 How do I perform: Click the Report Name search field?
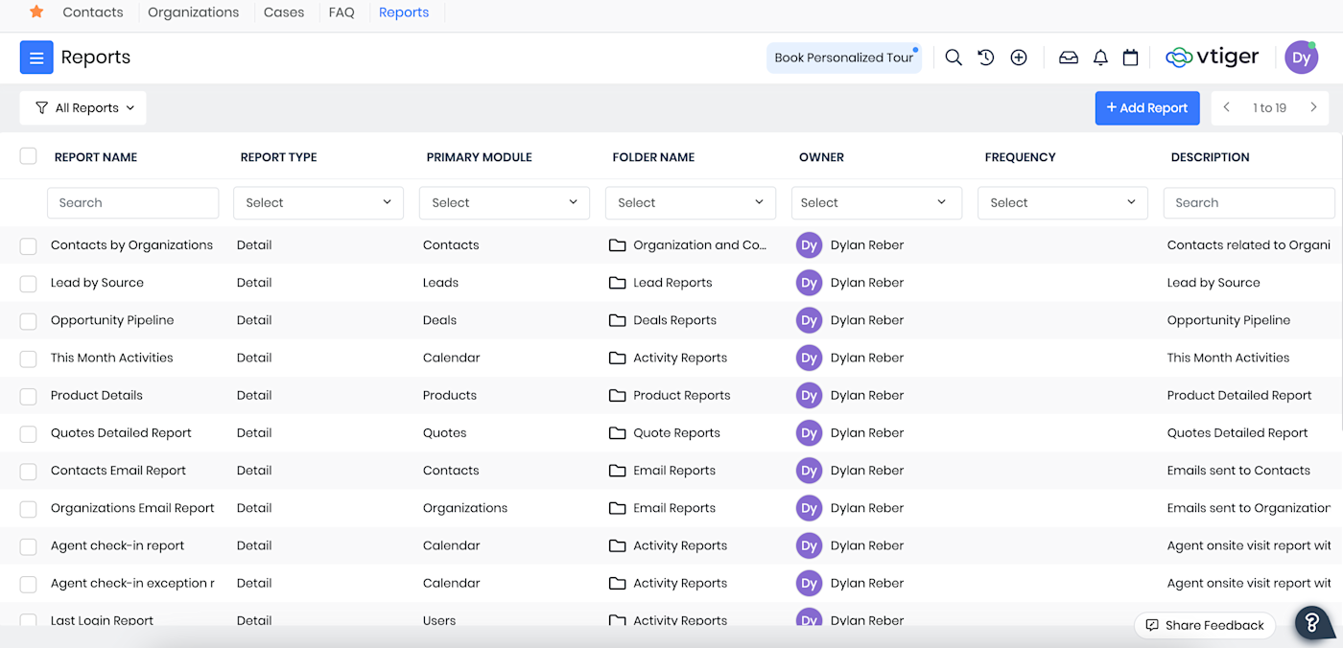(132, 203)
